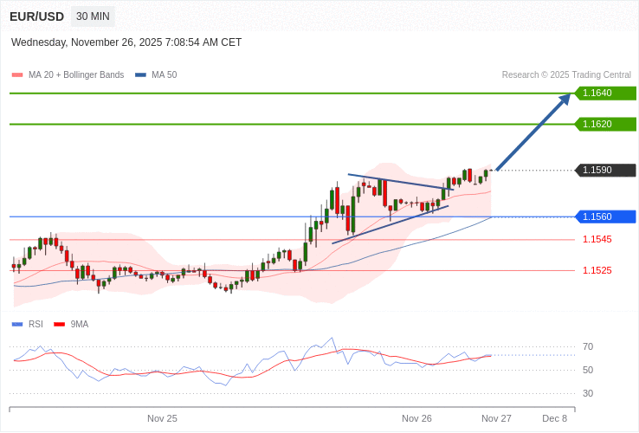Select the 30 MIN timeframe badge
The width and height of the screenshot is (639, 433).
(93, 16)
